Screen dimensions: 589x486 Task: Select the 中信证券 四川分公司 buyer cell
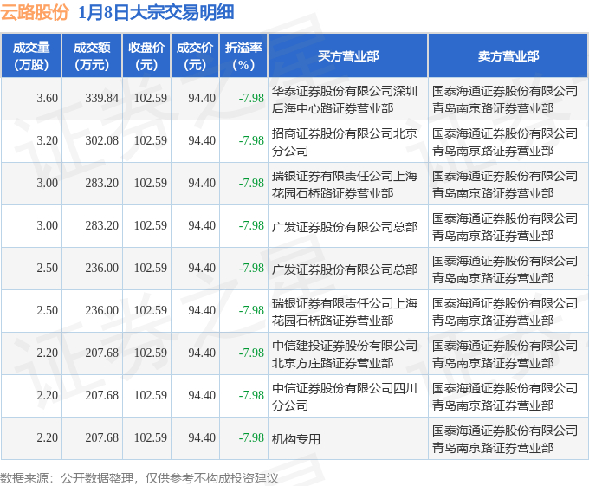pos(348,396)
